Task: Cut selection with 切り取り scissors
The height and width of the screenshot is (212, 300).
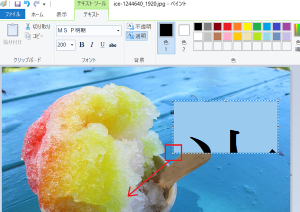Action: coord(38,26)
